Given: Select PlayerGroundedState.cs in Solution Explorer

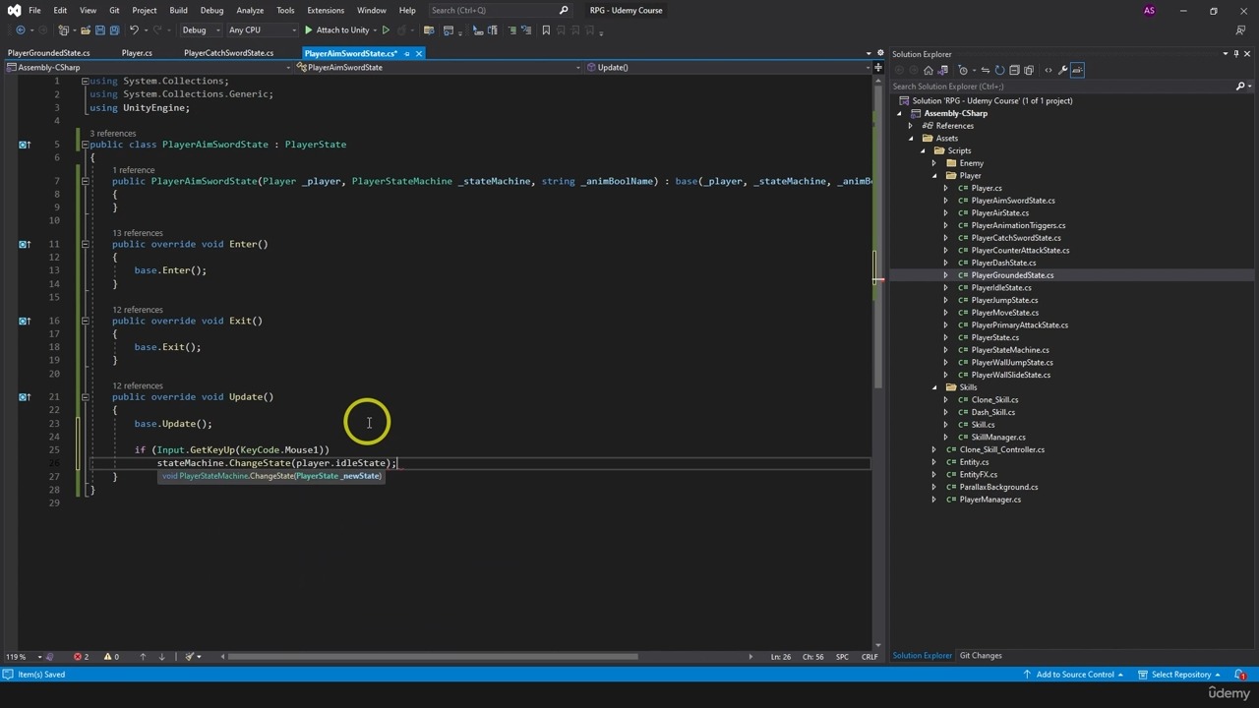Looking at the screenshot, I should 1012,275.
